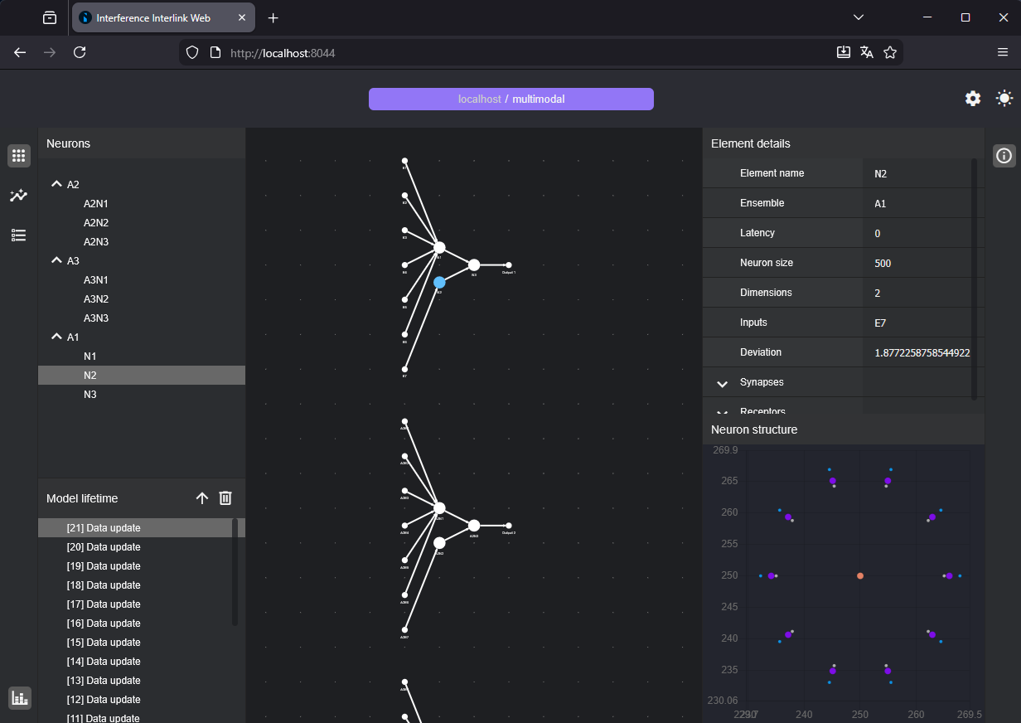Select neuron A2N1 in the tree

point(96,203)
